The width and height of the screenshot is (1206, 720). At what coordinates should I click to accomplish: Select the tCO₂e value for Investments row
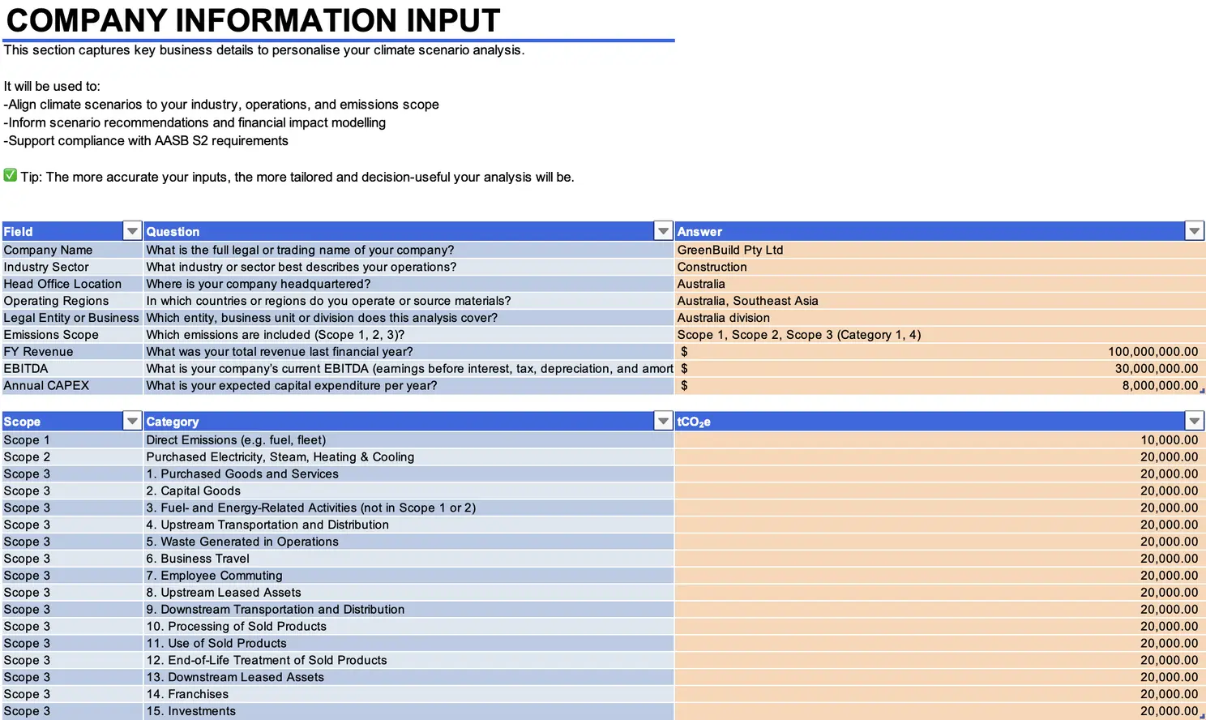click(940, 711)
